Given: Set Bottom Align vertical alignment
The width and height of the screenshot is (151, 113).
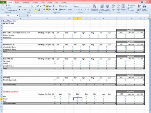Looking at the screenshot, I should click(x=50, y=6).
